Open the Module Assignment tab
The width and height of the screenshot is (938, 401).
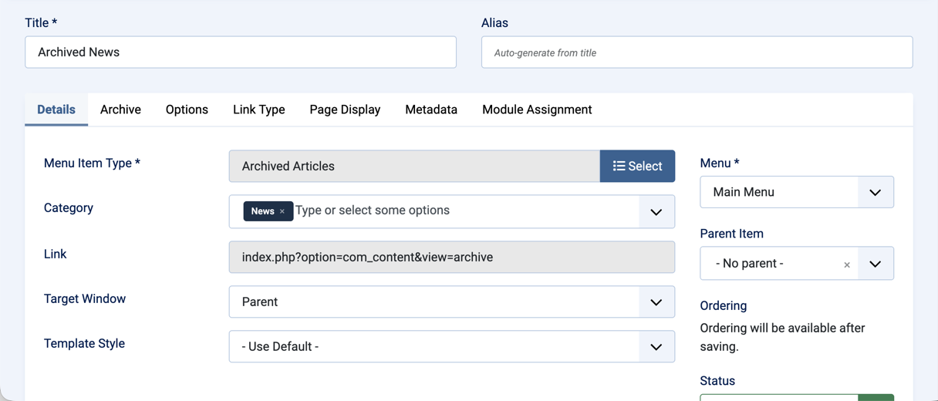click(x=537, y=110)
